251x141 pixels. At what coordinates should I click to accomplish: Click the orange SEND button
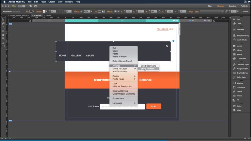[154, 106]
